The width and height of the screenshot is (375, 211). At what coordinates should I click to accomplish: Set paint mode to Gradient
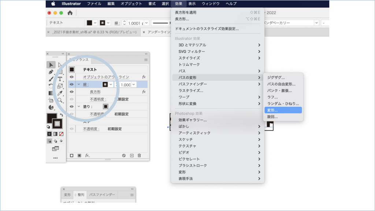55,134
